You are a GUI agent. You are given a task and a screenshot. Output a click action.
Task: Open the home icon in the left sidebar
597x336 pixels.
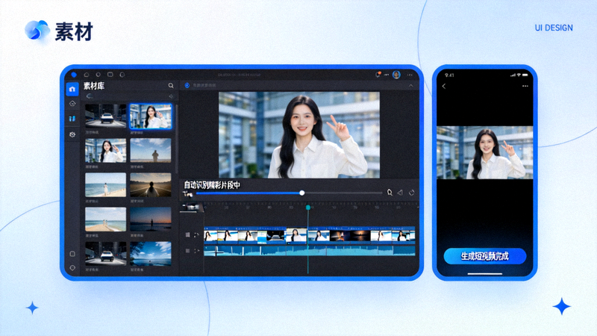72,89
